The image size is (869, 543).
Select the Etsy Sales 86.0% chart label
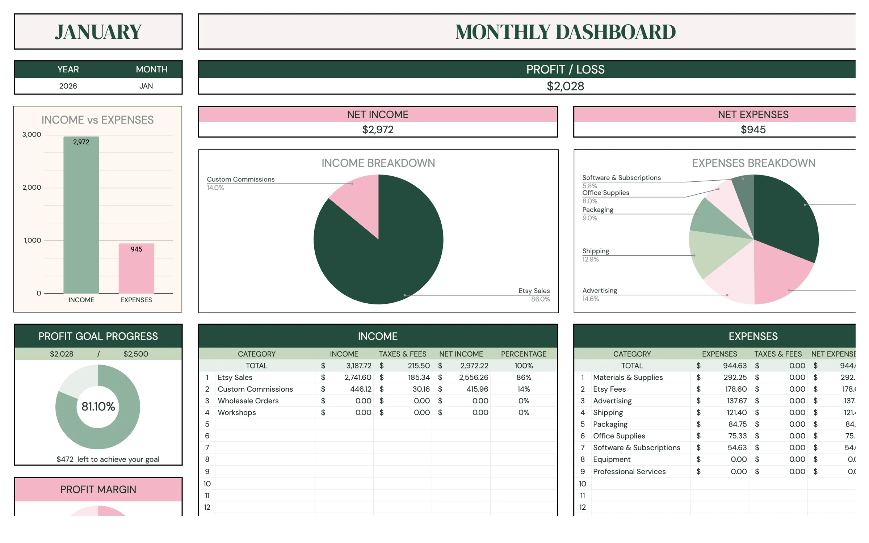point(534,295)
